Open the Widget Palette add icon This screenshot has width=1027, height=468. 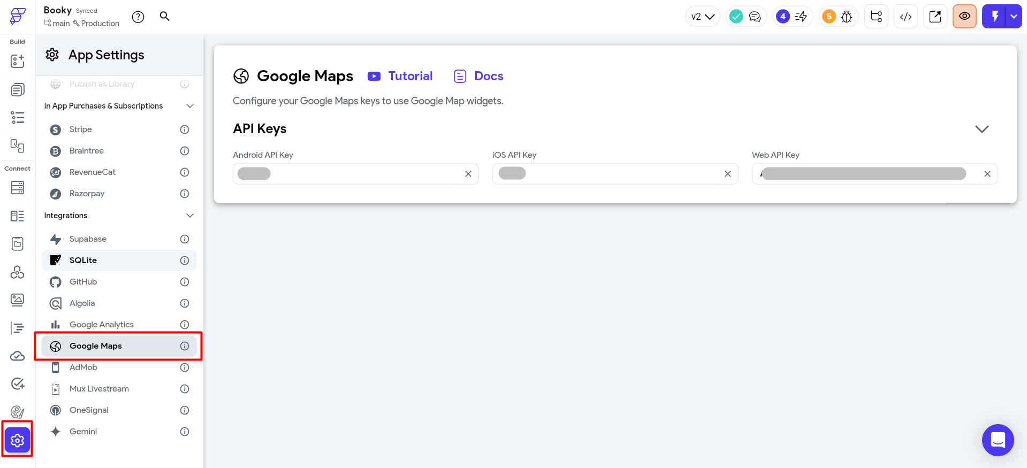[x=18, y=61]
